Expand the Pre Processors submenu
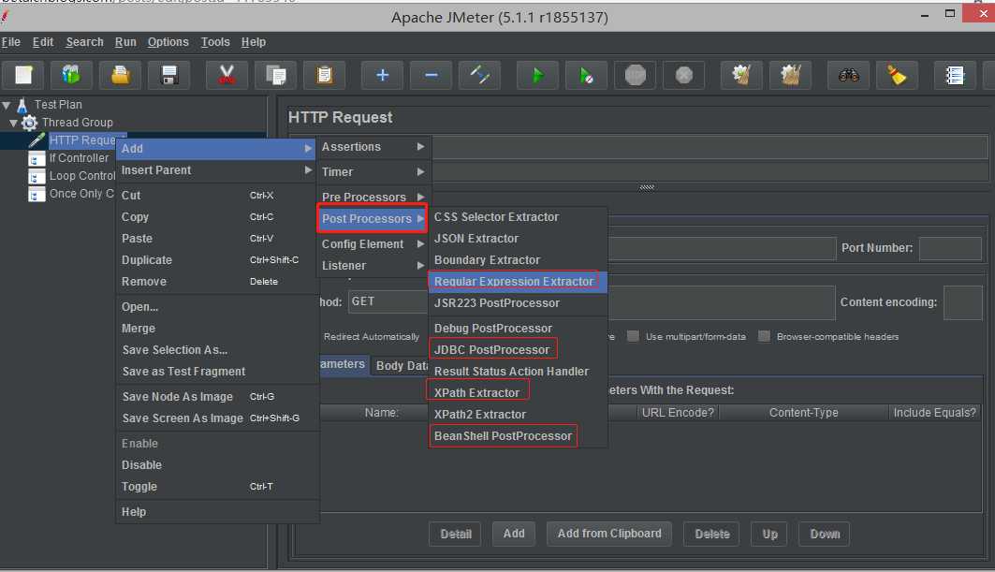 tap(373, 197)
